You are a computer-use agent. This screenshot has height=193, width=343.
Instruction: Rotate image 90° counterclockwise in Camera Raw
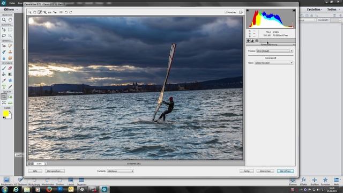pyautogui.click(x=66, y=12)
